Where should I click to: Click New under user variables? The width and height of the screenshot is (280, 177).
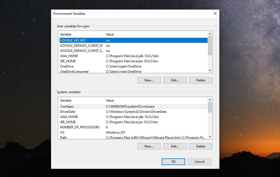point(149,80)
